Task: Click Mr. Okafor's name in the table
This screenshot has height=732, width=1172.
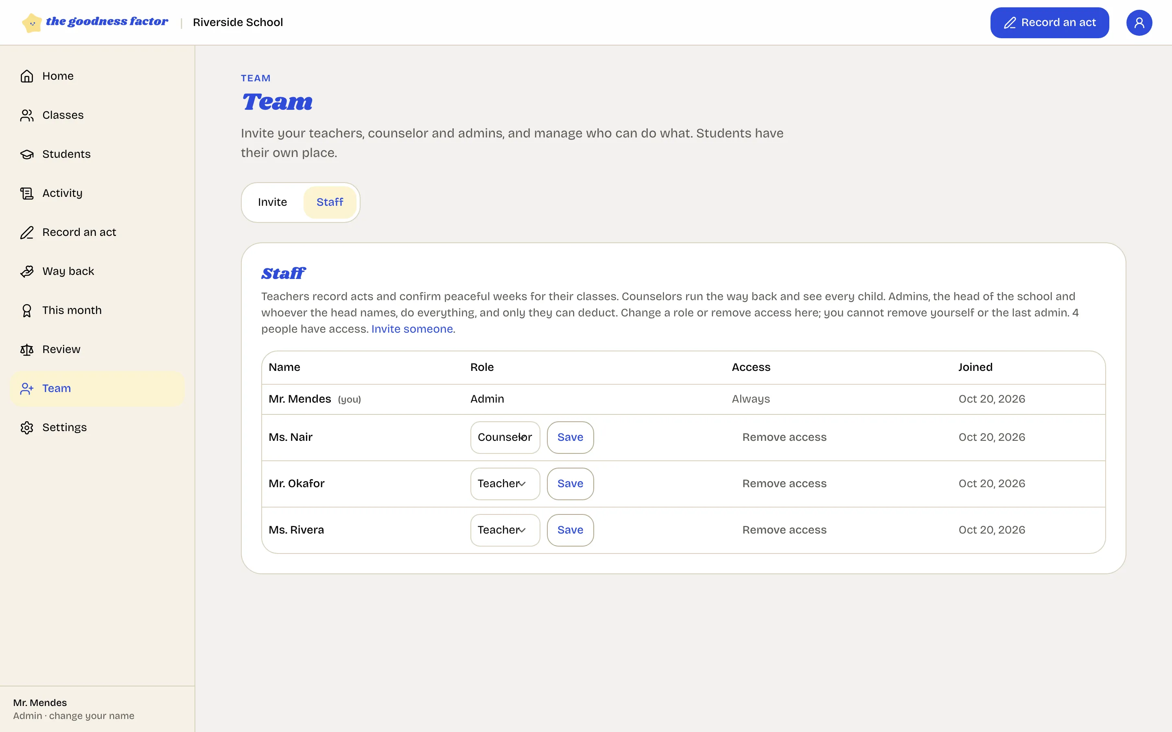Action: 296,484
